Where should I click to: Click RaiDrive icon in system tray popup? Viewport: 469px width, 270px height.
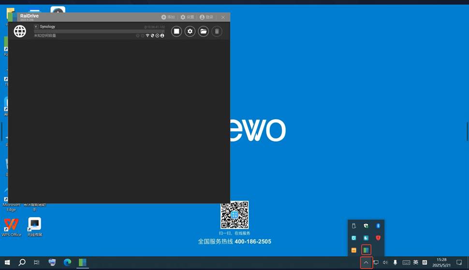pyautogui.click(x=366, y=250)
